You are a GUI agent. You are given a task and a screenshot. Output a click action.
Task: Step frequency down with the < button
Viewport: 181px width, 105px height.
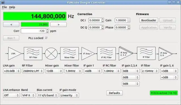pos(11,24)
